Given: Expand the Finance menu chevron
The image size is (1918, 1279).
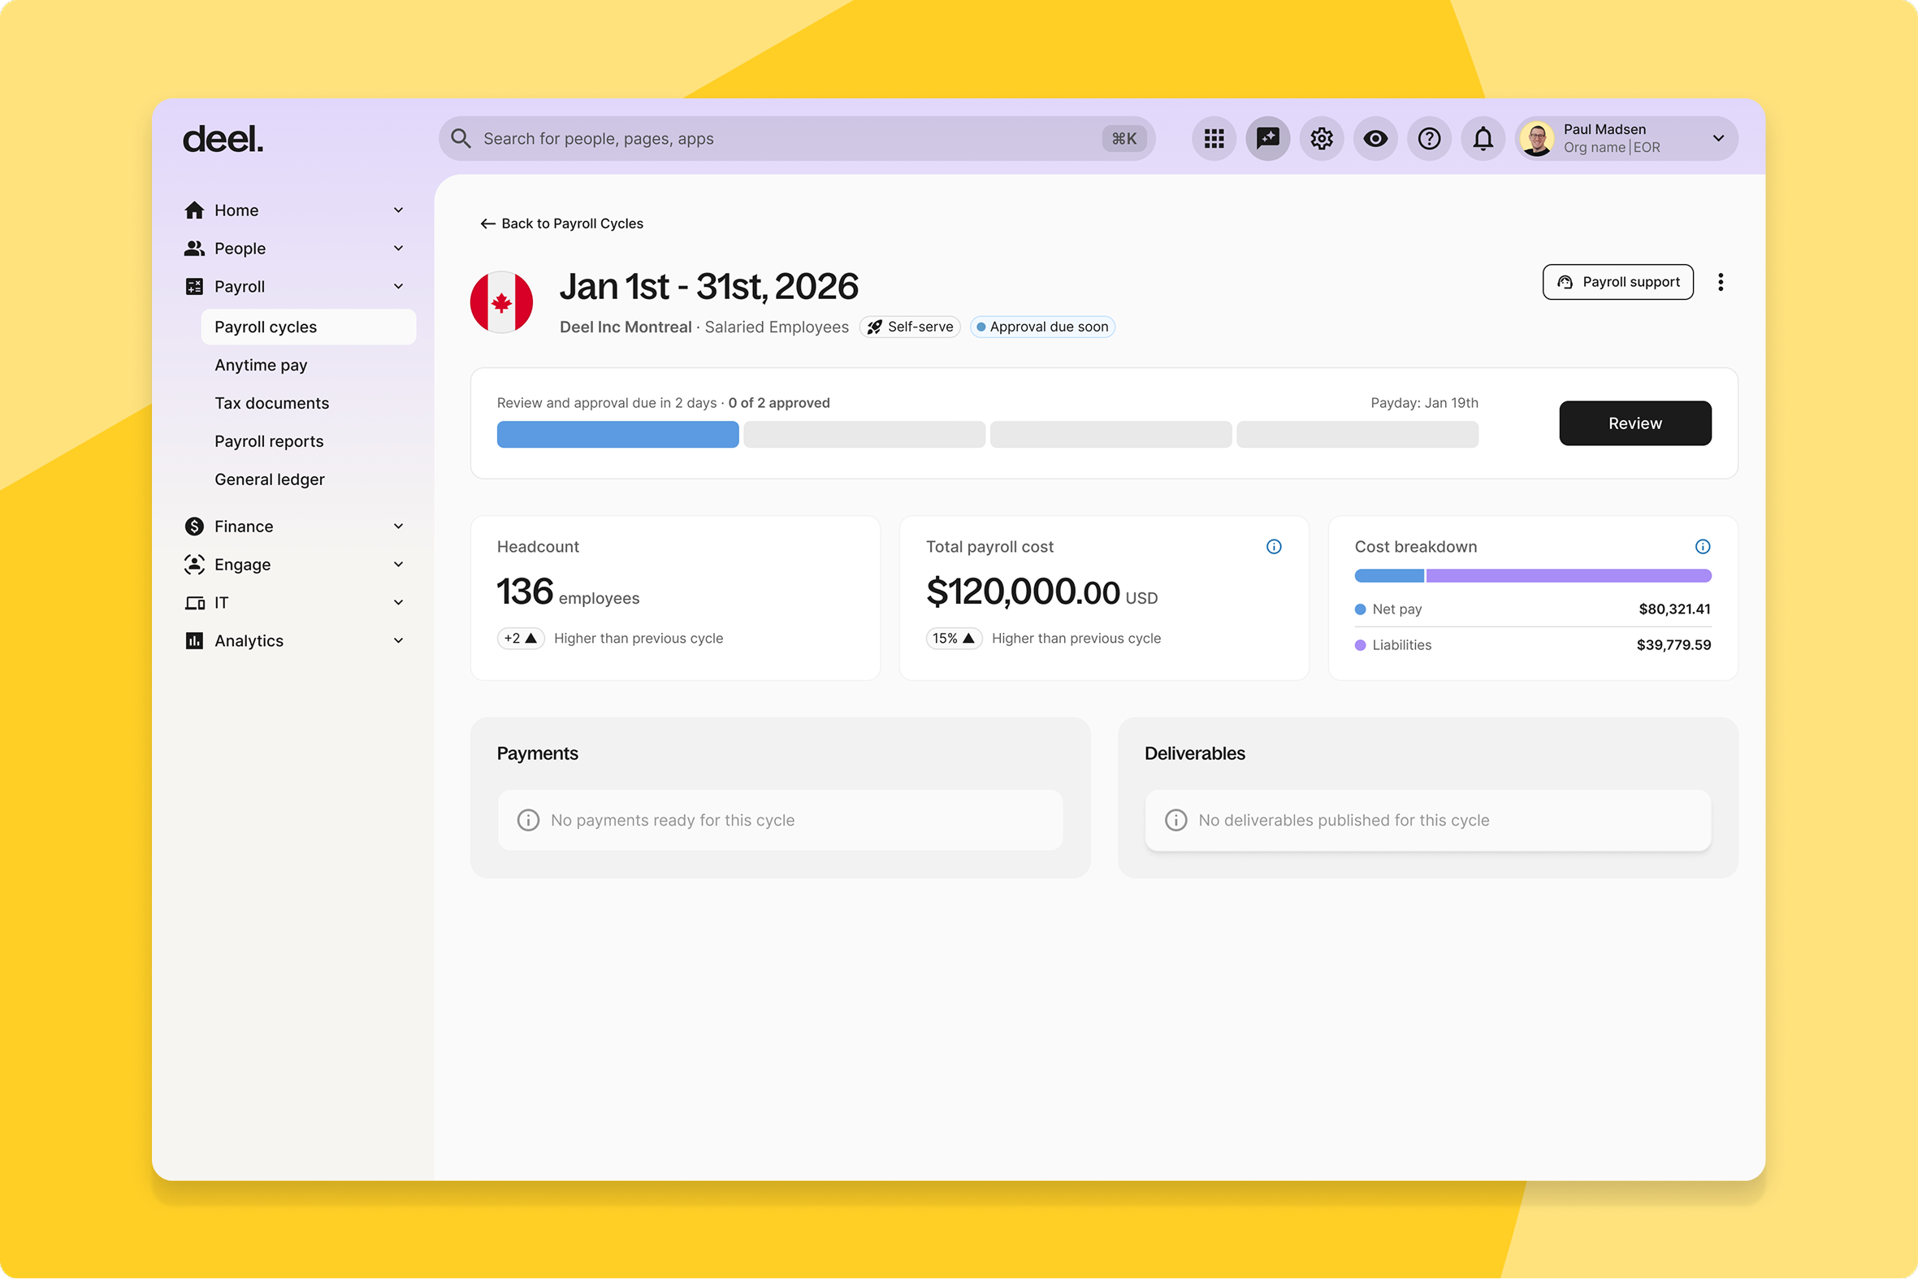Looking at the screenshot, I should tap(399, 526).
